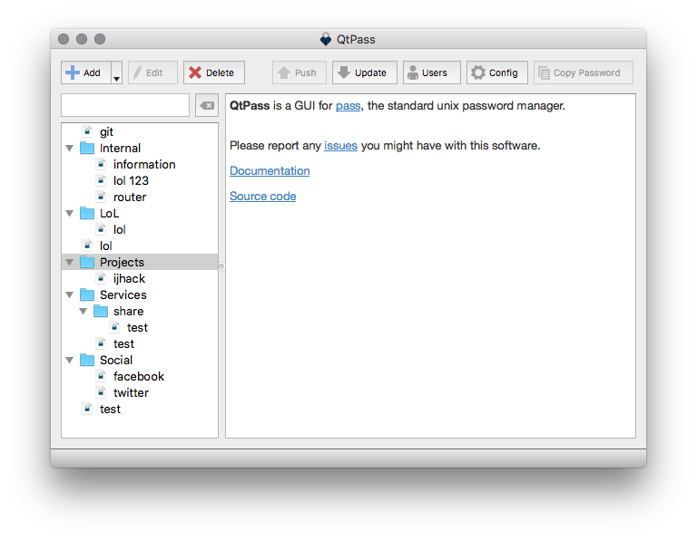Image resolution: width=697 pixels, height=540 pixels.
Task: Click the splitter handle between the panels
Action: (221, 266)
